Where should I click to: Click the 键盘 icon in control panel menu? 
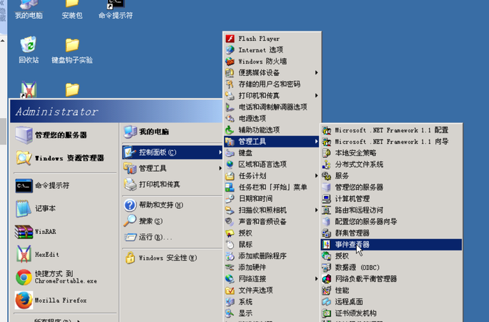pyautogui.click(x=229, y=153)
